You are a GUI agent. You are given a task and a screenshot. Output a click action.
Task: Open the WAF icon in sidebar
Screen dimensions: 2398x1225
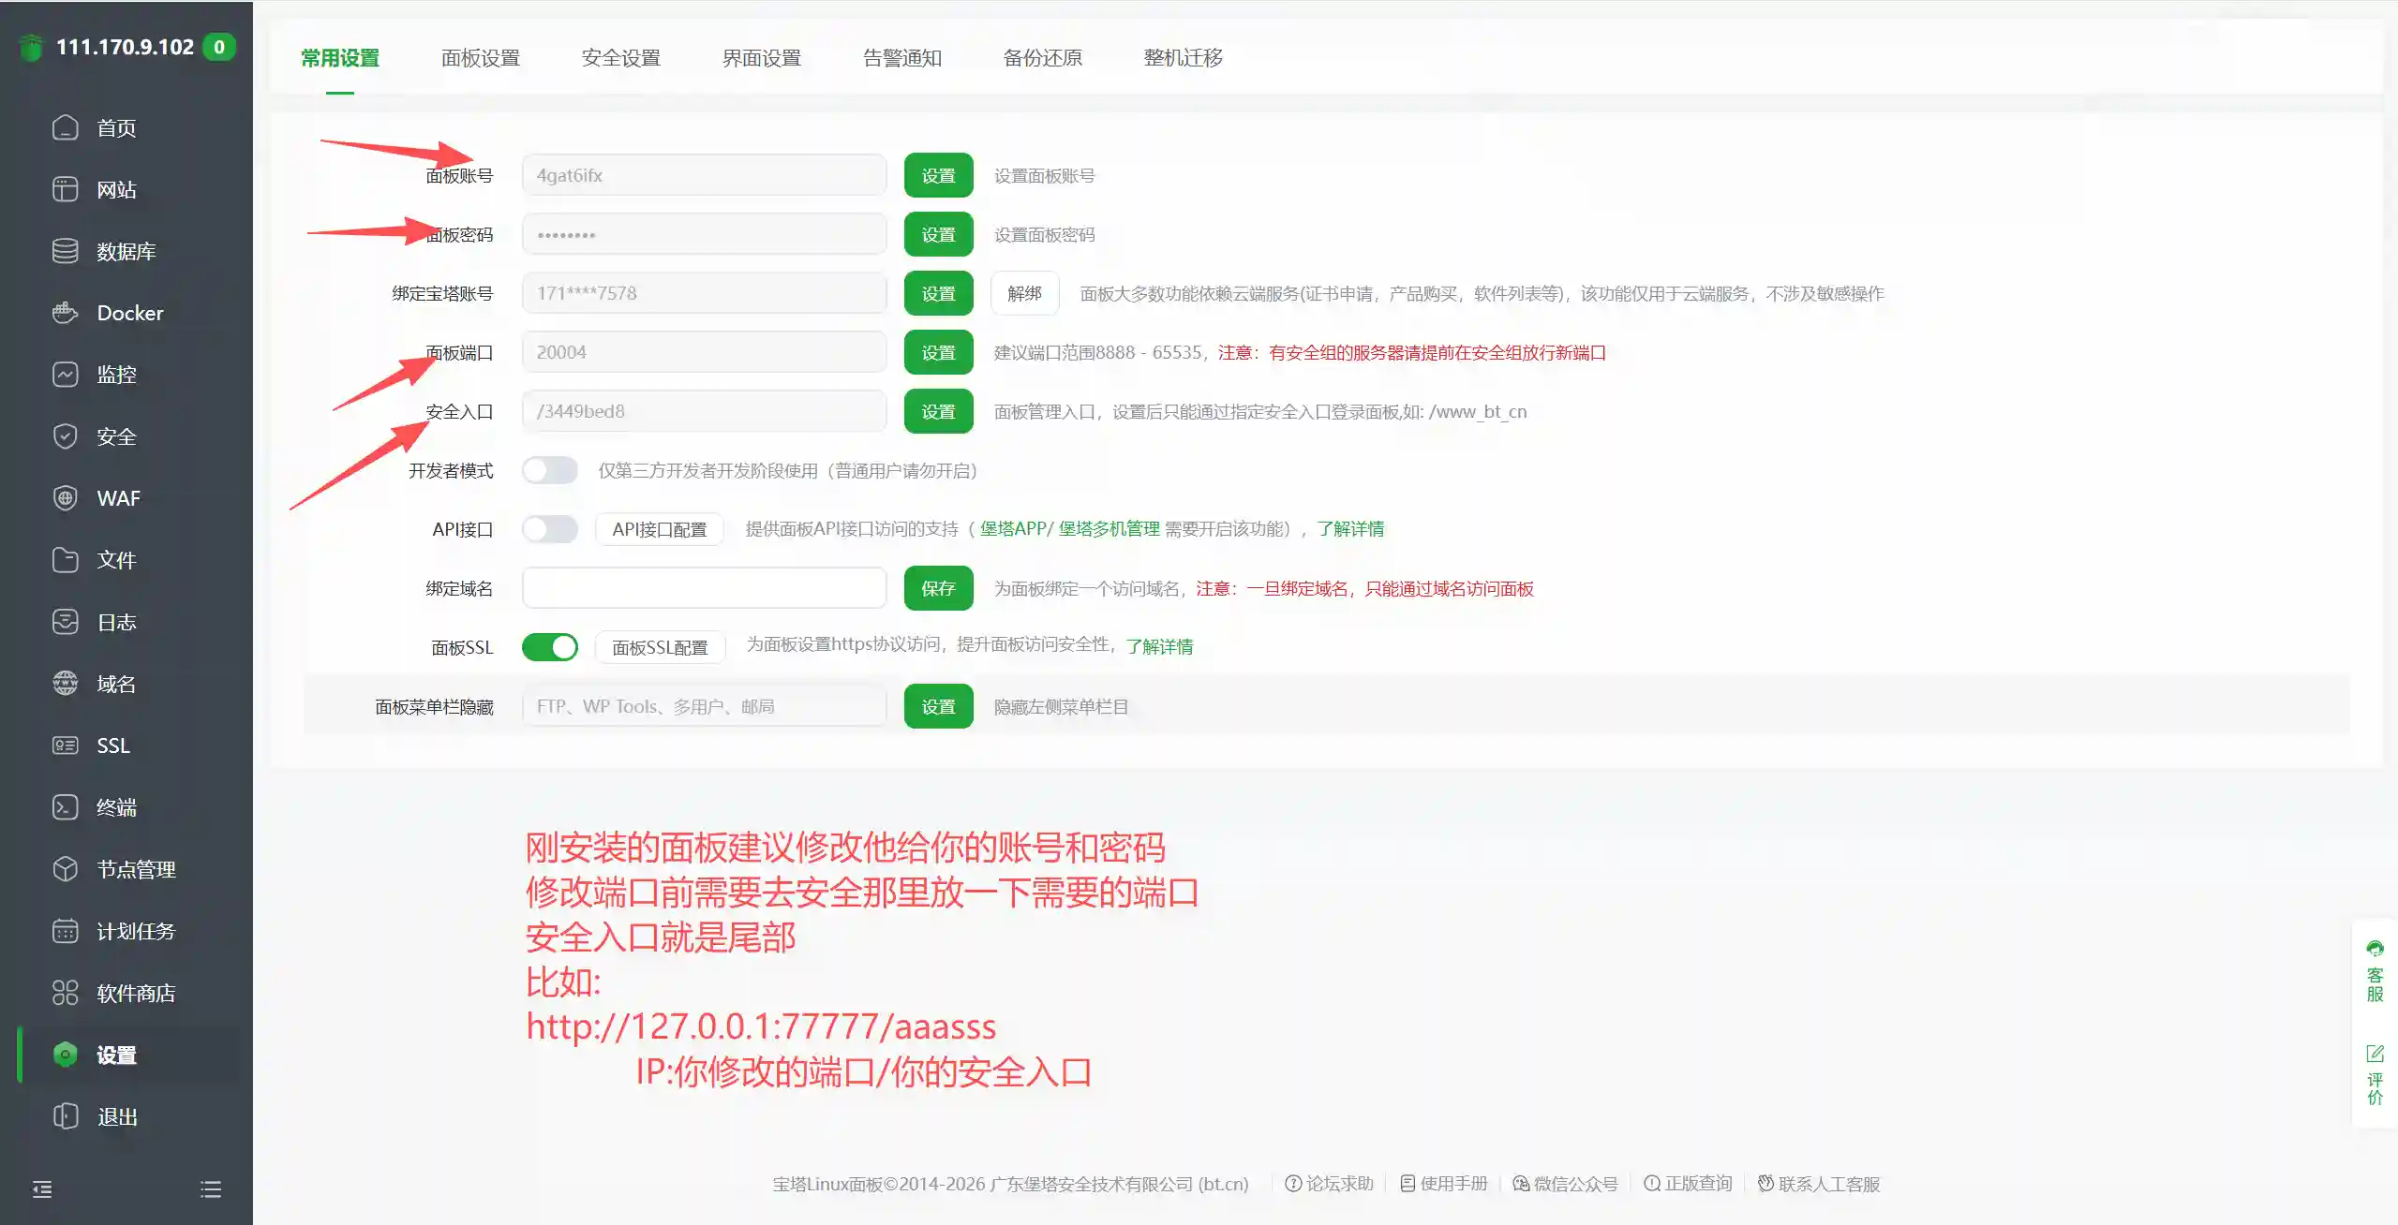pos(65,498)
